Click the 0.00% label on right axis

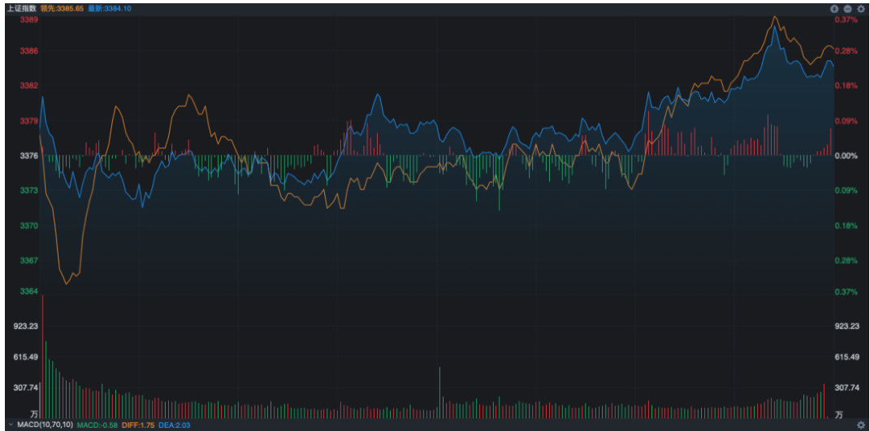click(x=846, y=156)
